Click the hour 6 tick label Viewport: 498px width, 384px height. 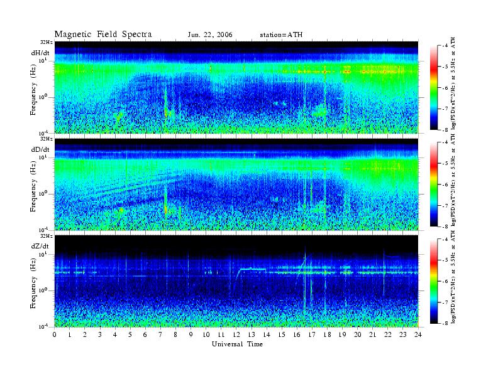(145, 335)
